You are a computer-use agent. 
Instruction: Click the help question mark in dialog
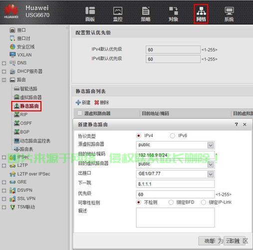point(237,124)
